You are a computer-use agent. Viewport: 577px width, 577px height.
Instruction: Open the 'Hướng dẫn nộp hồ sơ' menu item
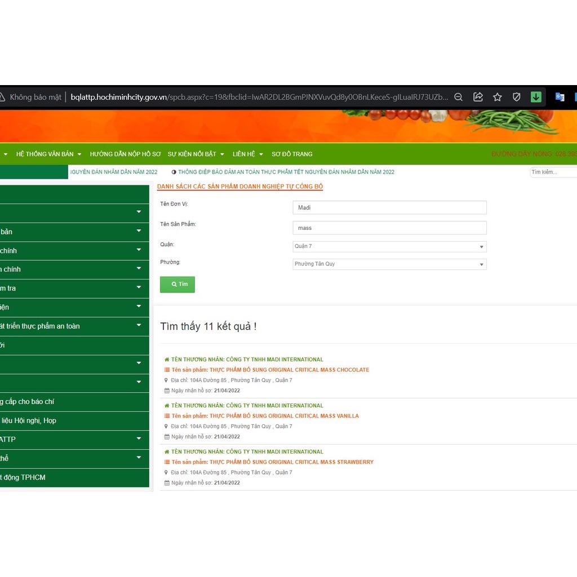pos(125,154)
